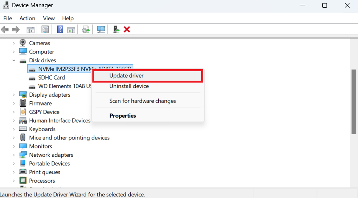The image size is (358, 198).
Task: Click the Network adapters icon
Action: 23,155
